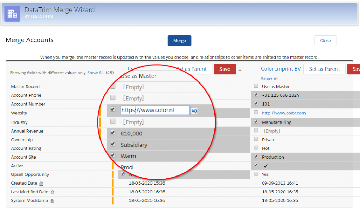Uncheck the account number 101 checkbox
Screen dimensions: 360x213
tap(256, 104)
